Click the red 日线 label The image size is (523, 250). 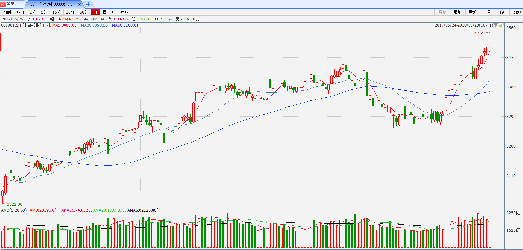click(x=47, y=25)
